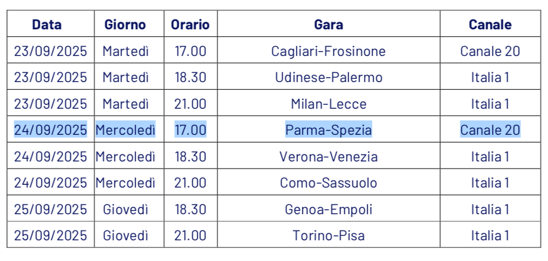The height and width of the screenshot is (261, 548).
Task: Select the Udinese-Palermo match cell
Action: (328, 77)
